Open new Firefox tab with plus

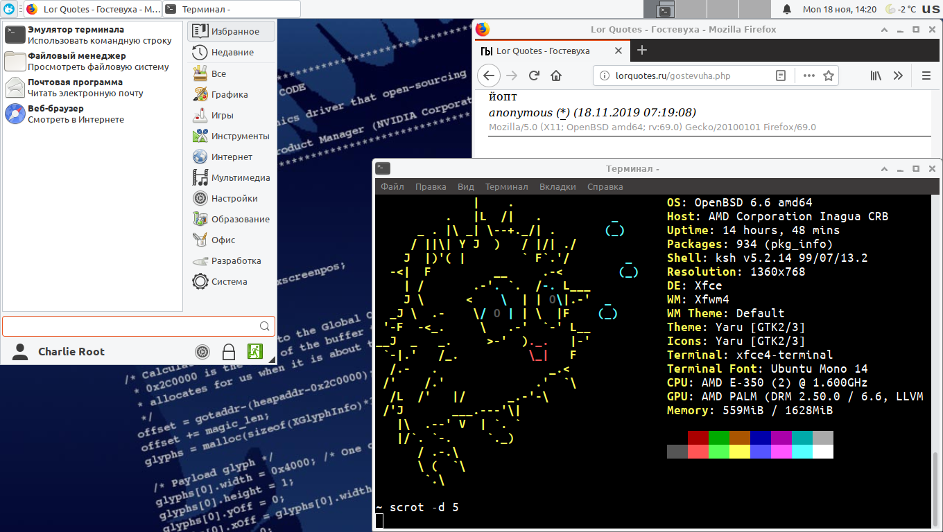[x=642, y=50]
